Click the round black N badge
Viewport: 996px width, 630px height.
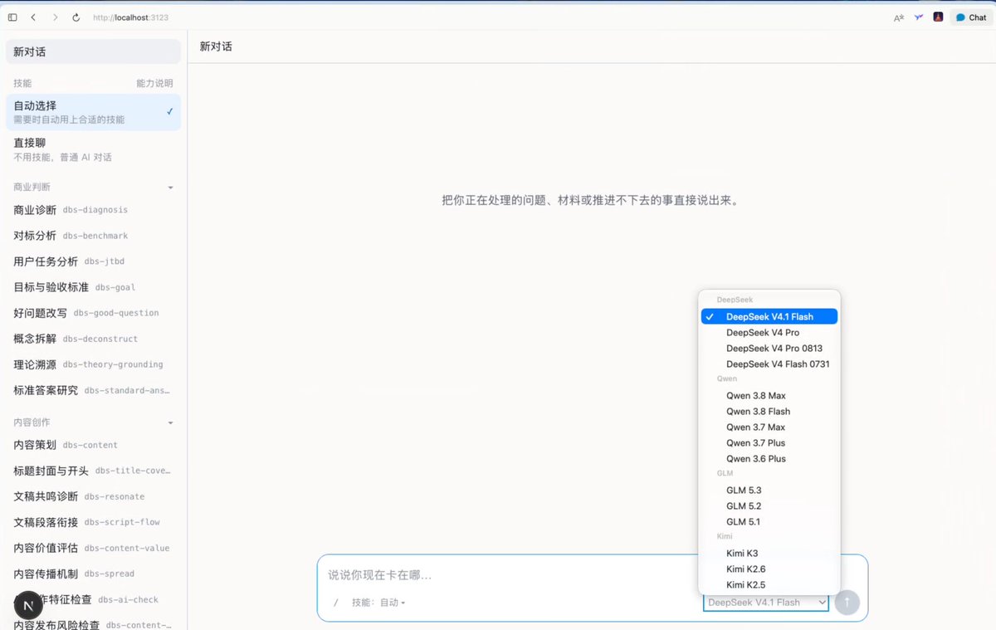[x=28, y=605]
